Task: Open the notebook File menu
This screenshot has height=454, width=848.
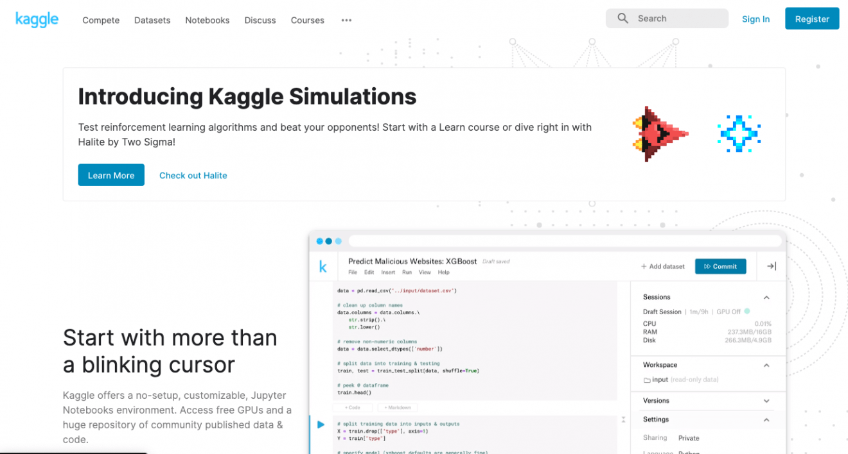Action: pyautogui.click(x=353, y=273)
